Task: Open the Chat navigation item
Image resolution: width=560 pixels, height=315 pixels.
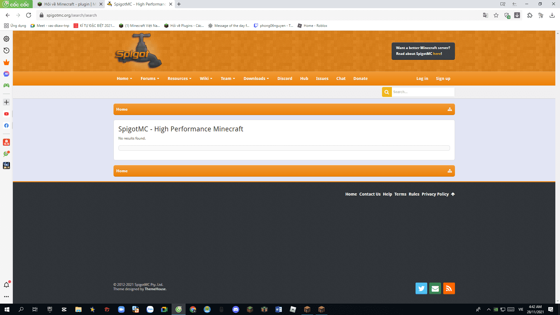Action: coord(341,79)
